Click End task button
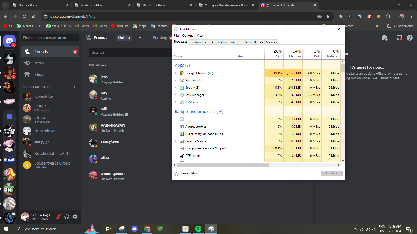This screenshot has height=234, width=417. pyautogui.click(x=332, y=173)
